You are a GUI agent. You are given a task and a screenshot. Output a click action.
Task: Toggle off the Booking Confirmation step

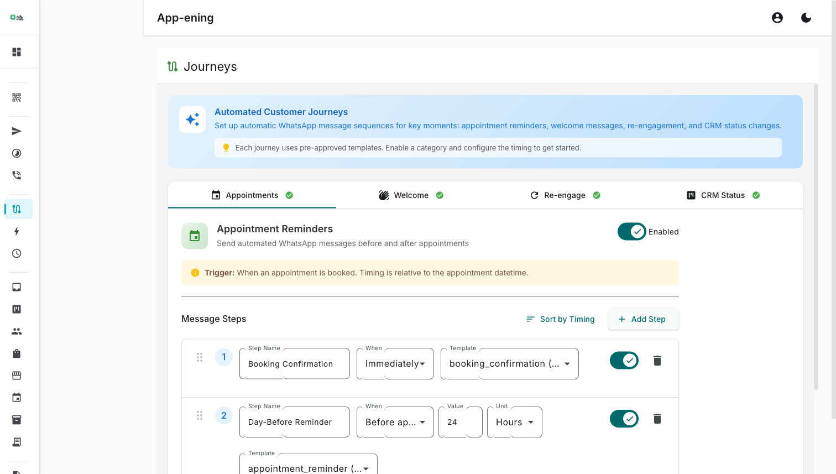[x=624, y=360]
